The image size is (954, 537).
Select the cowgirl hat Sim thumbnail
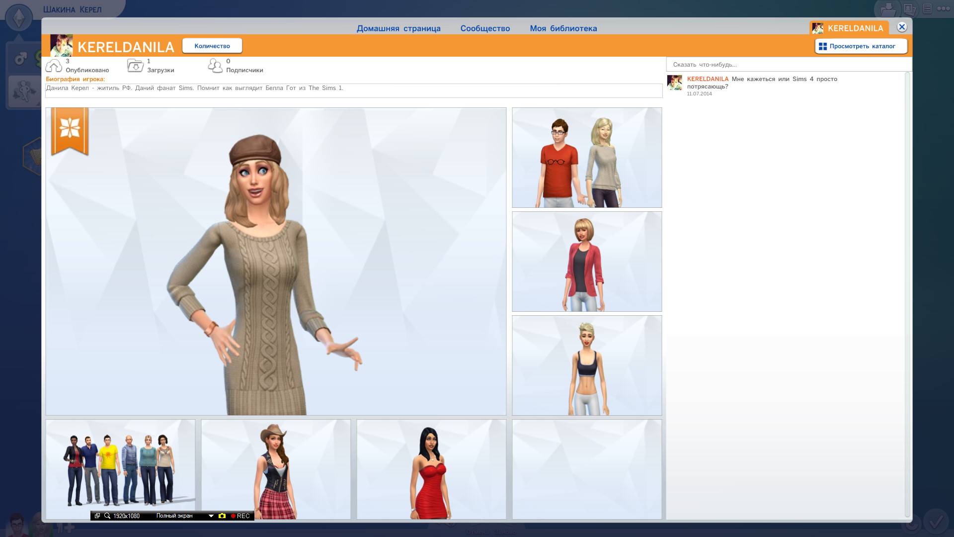point(276,469)
